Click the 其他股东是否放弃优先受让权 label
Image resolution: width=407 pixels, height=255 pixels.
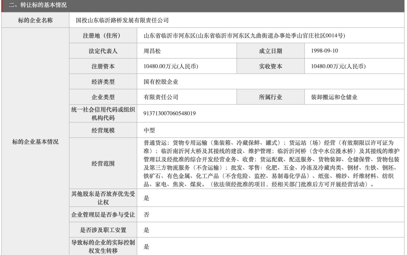pyautogui.click(x=103, y=198)
